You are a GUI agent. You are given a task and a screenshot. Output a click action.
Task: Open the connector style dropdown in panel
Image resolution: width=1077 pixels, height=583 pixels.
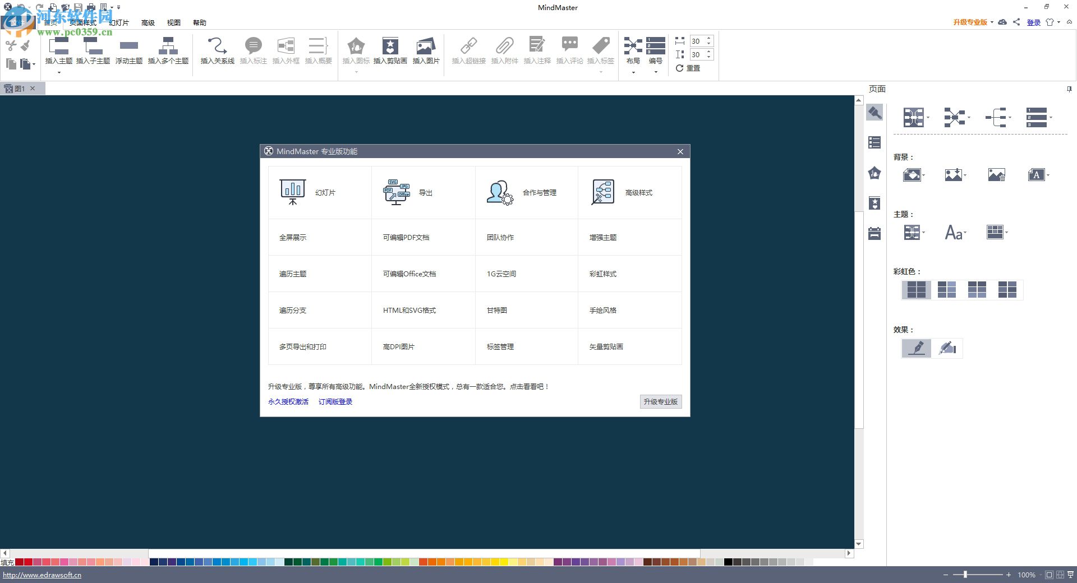(957, 118)
